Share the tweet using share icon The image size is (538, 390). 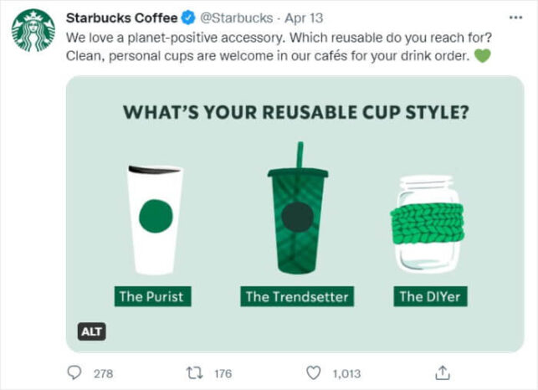444,372
